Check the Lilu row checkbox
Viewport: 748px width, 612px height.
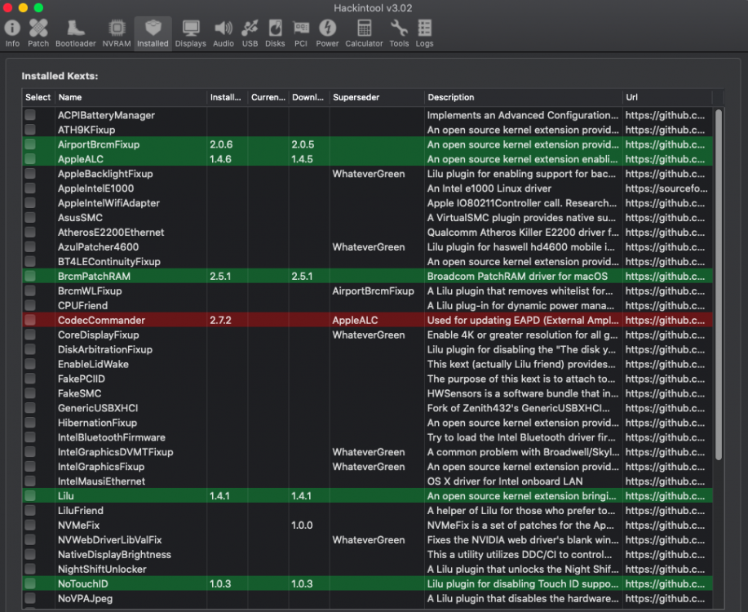[30, 495]
